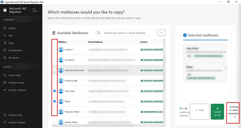Click the search magnifier icon

click(98, 33)
